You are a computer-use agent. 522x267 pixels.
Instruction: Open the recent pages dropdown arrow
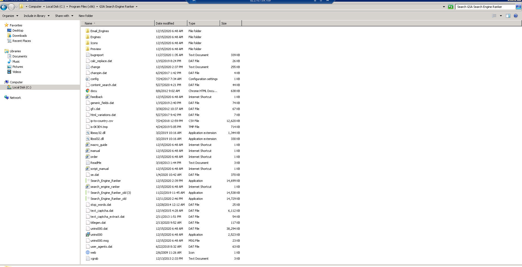click(16, 7)
